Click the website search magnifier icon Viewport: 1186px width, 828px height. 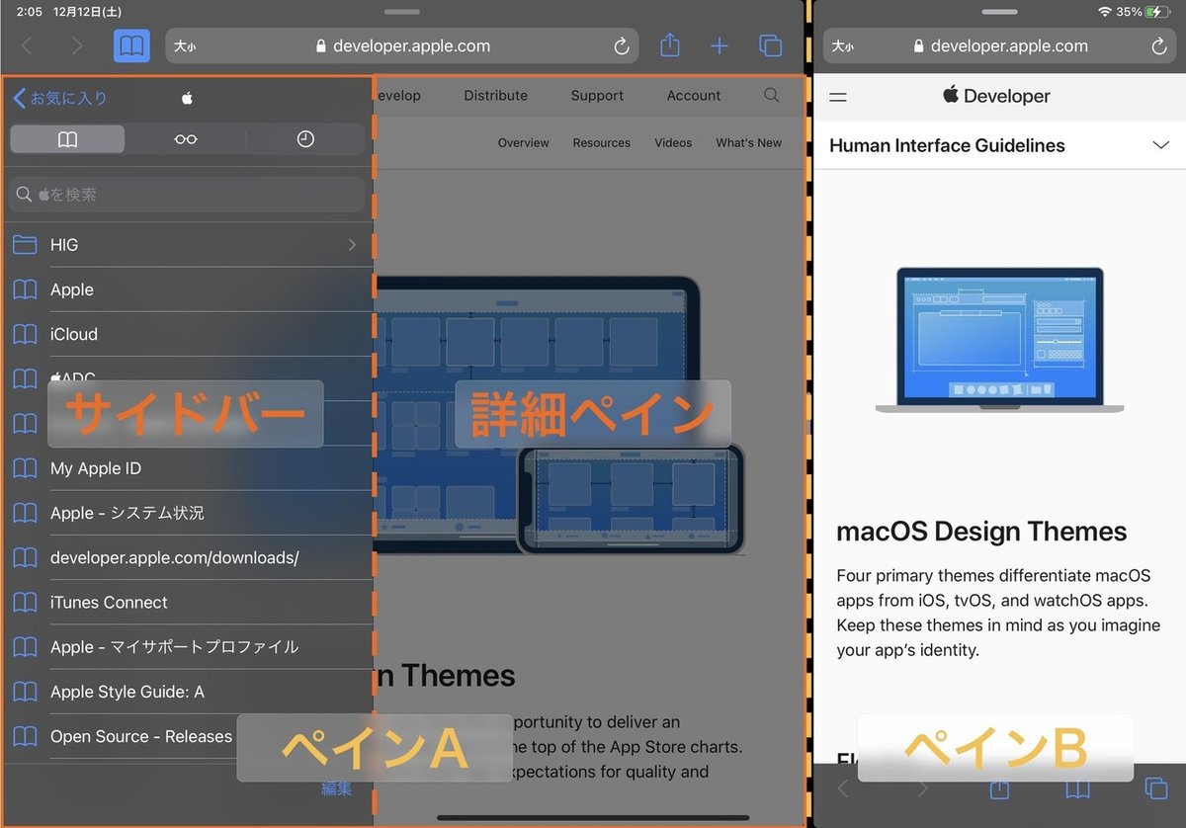tap(772, 95)
